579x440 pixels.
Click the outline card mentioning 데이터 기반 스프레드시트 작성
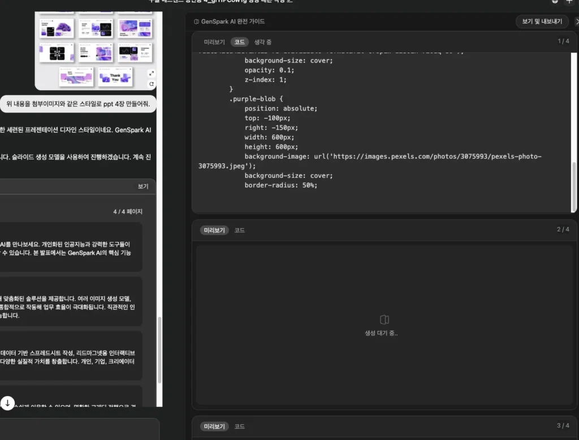(x=71, y=356)
